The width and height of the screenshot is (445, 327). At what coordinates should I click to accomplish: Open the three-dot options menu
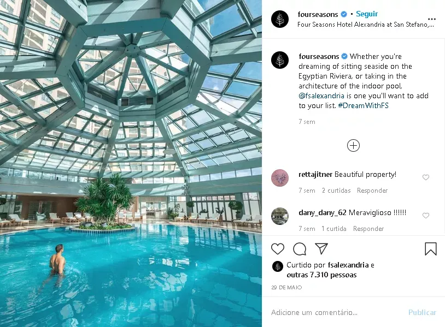click(x=432, y=19)
